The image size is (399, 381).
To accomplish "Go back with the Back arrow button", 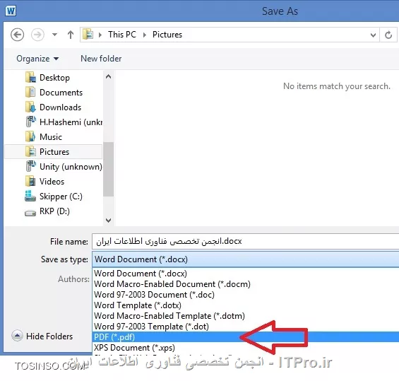I will click(18, 35).
